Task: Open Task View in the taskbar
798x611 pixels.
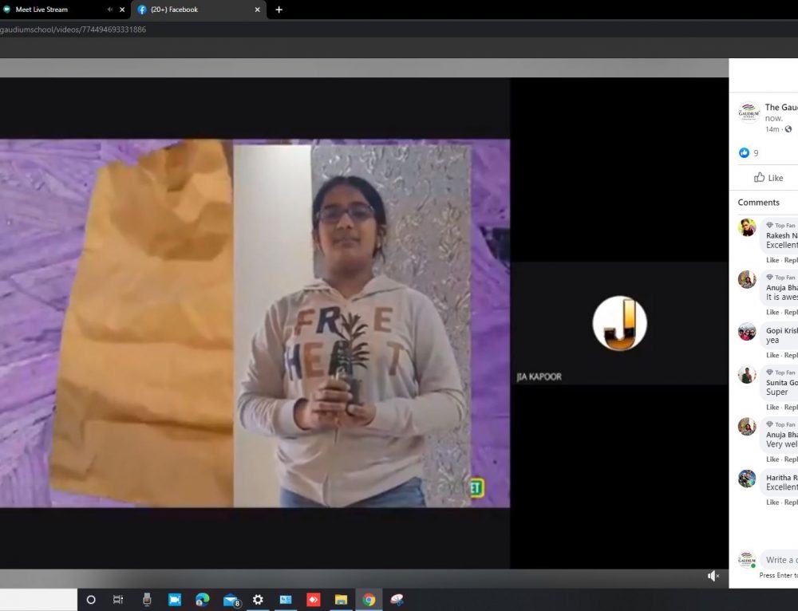Action: (x=118, y=600)
